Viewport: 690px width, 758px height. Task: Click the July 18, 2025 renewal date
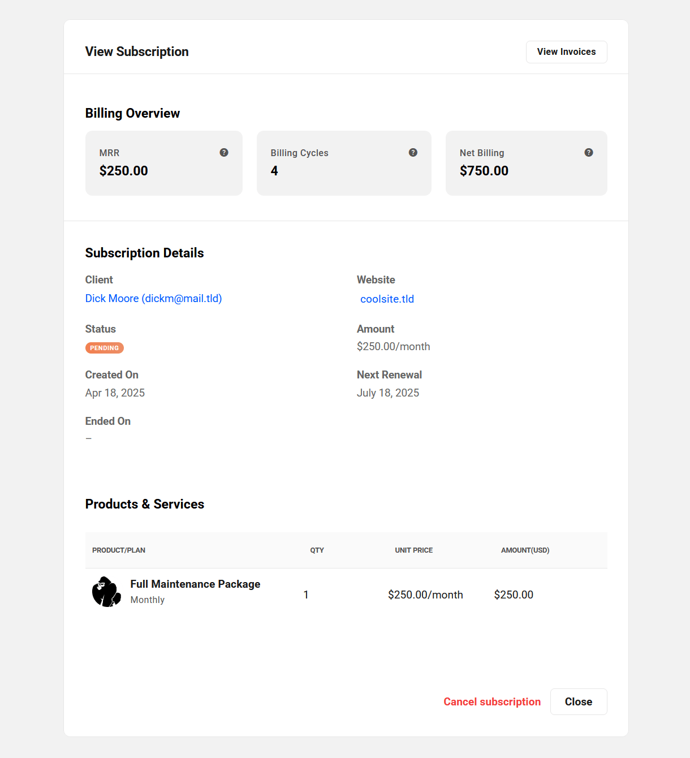tap(388, 393)
